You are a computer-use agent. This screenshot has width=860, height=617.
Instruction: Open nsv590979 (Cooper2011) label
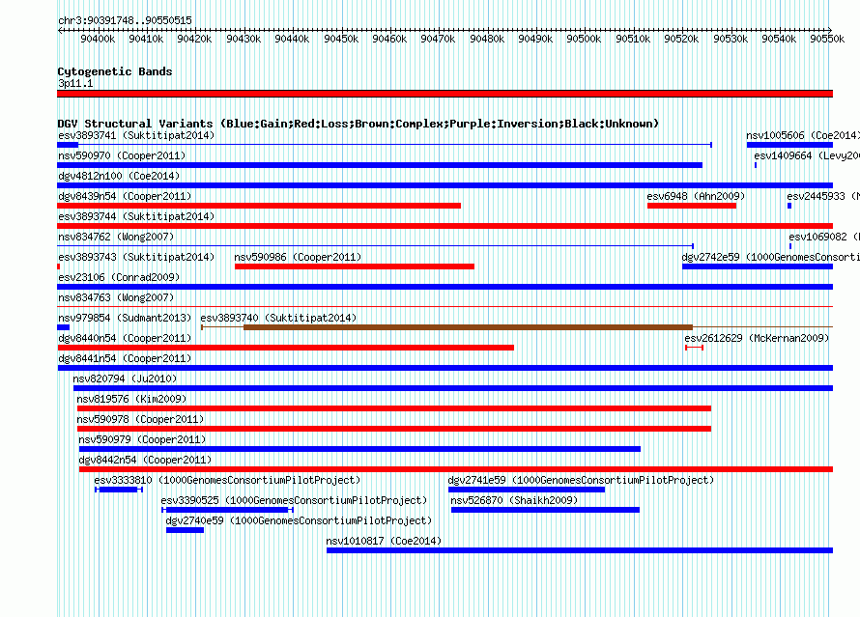(142, 439)
